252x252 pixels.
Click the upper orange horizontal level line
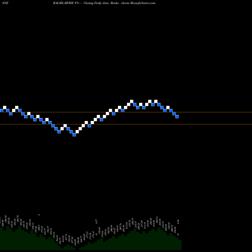[x=126, y=112]
